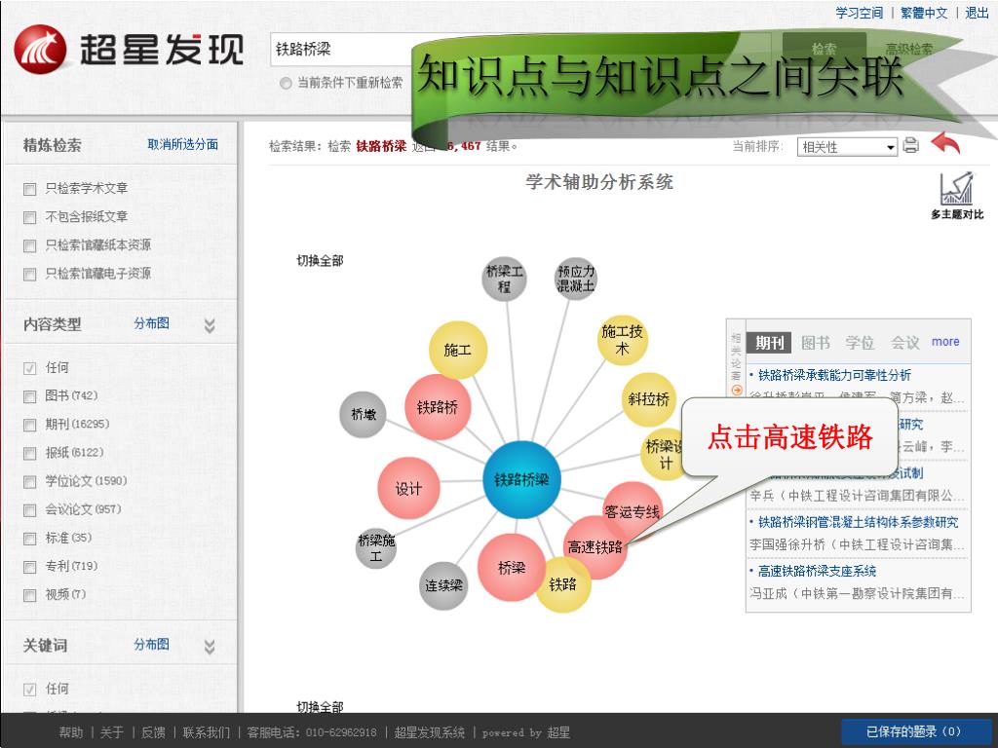Check 不包含报纸文章 checkbox
This screenshot has height=748, width=998.
click(29, 217)
